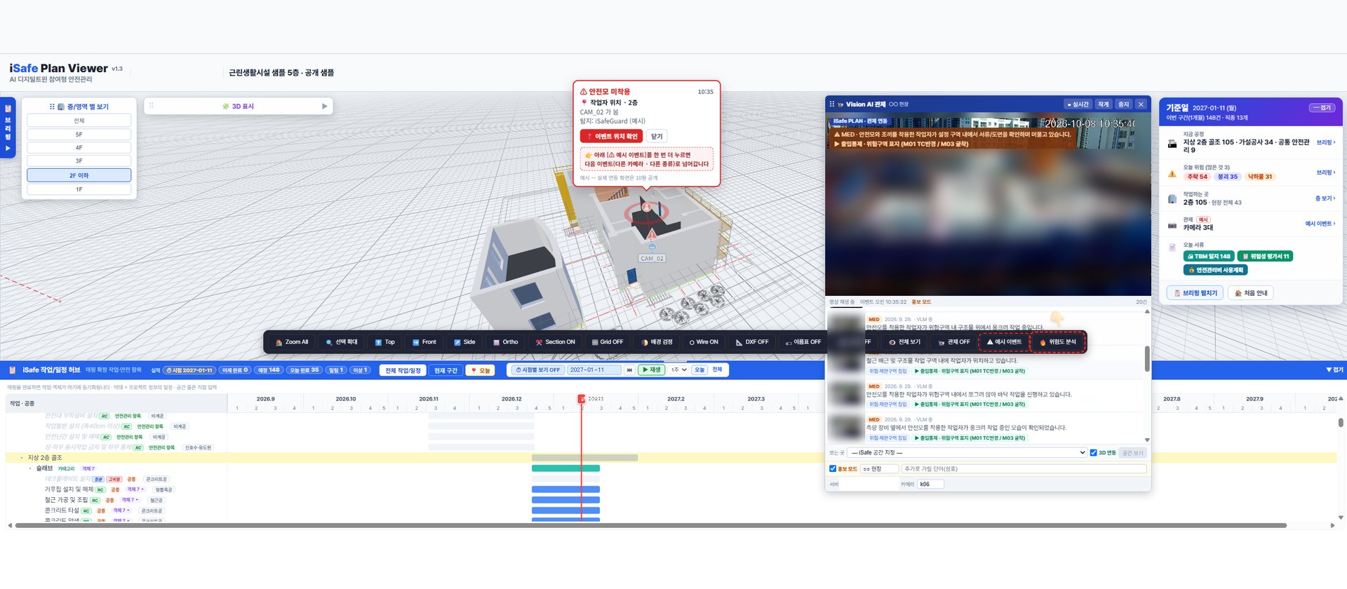Screen dimensions: 1347x589
Task: Open the TBM 일지 148 document
Action: coord(1209,257)
